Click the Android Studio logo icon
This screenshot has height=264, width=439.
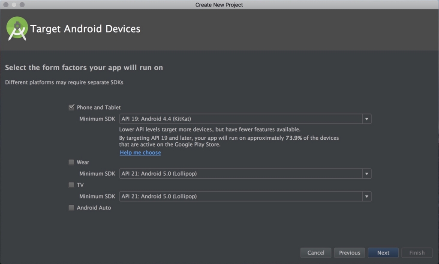17,29
